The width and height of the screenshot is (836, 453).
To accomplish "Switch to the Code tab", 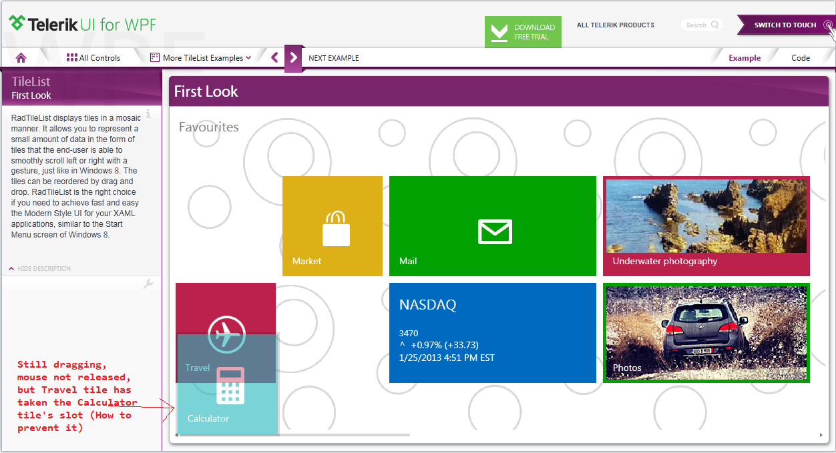I will (801, 58).
